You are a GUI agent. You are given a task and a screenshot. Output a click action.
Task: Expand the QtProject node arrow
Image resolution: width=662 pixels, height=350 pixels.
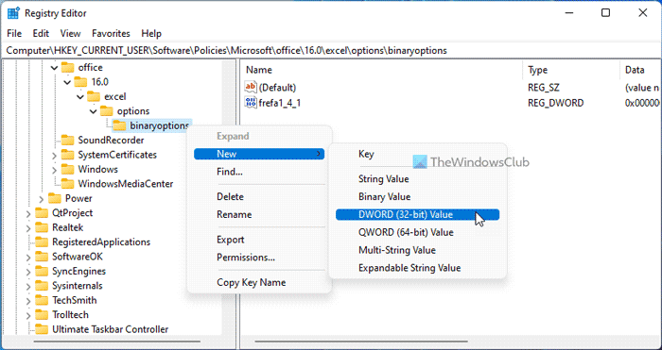coord(27,213)
